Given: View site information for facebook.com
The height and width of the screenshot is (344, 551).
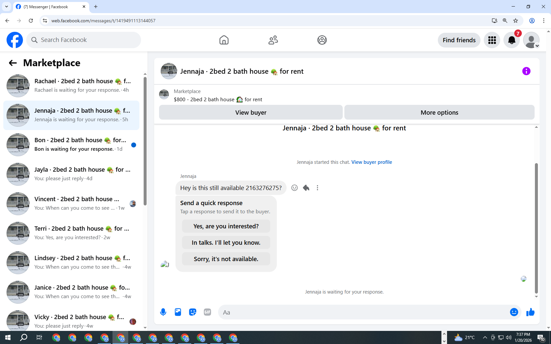Looking at the screenshot, I should click(x=45, y=21).
